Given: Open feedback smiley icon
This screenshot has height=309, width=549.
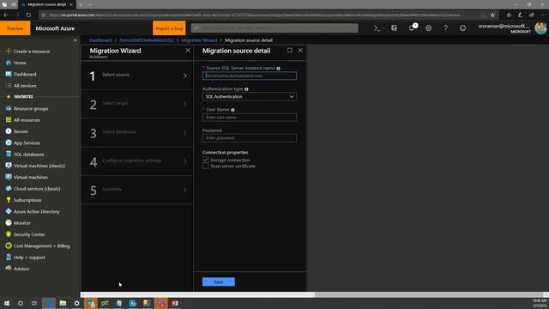Looking at the screenshot, I should pos(462,28).
